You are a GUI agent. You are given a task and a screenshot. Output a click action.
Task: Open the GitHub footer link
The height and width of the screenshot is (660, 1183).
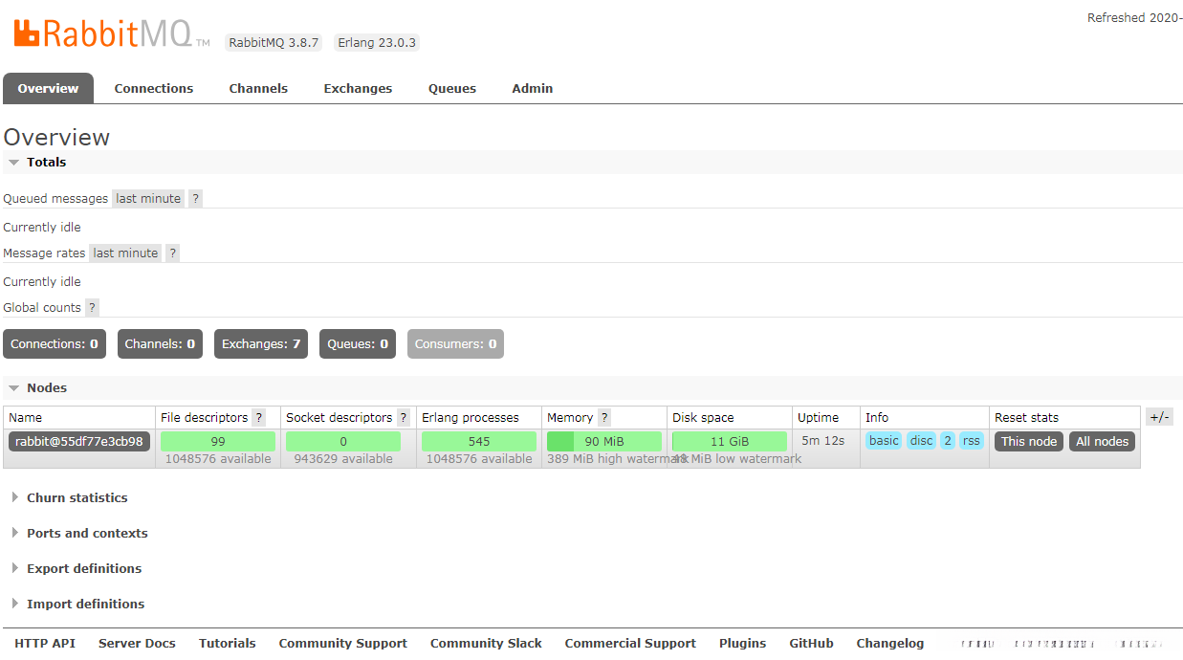812,644
